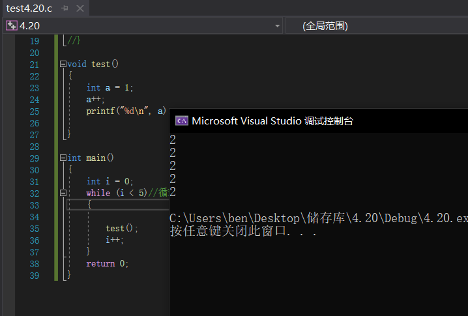Click 'int i = 0;' on line 31

pyautogui.click(x=110, y=181)
